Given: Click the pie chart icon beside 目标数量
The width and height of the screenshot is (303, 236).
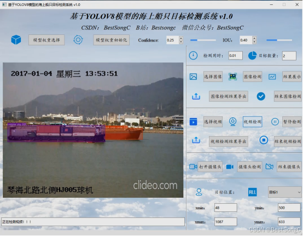Looking at the screenshot, I should tap(252, 56).
